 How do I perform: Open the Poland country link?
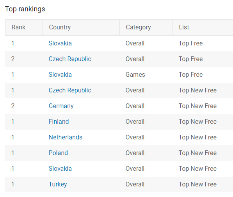click(x=58, y=153)
